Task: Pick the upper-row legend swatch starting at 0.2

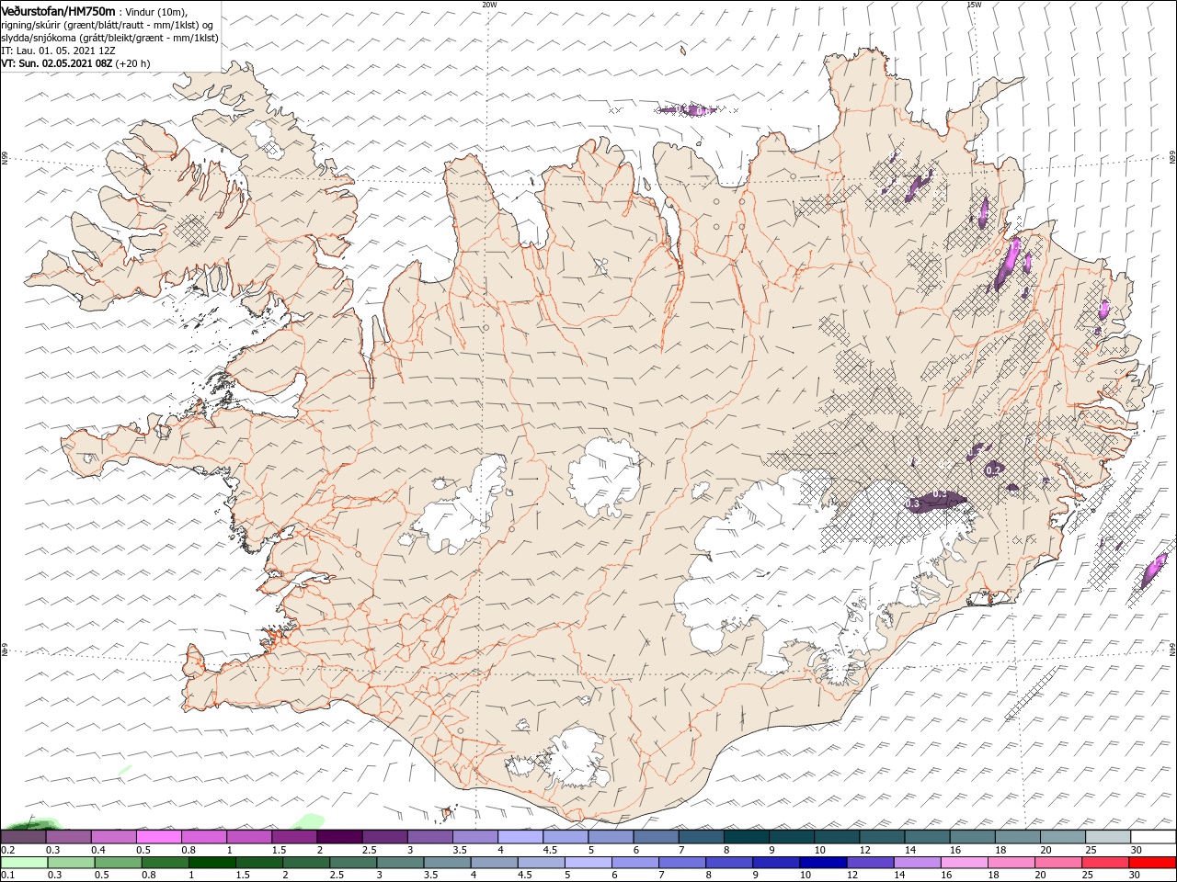Action: pos(23,837)
